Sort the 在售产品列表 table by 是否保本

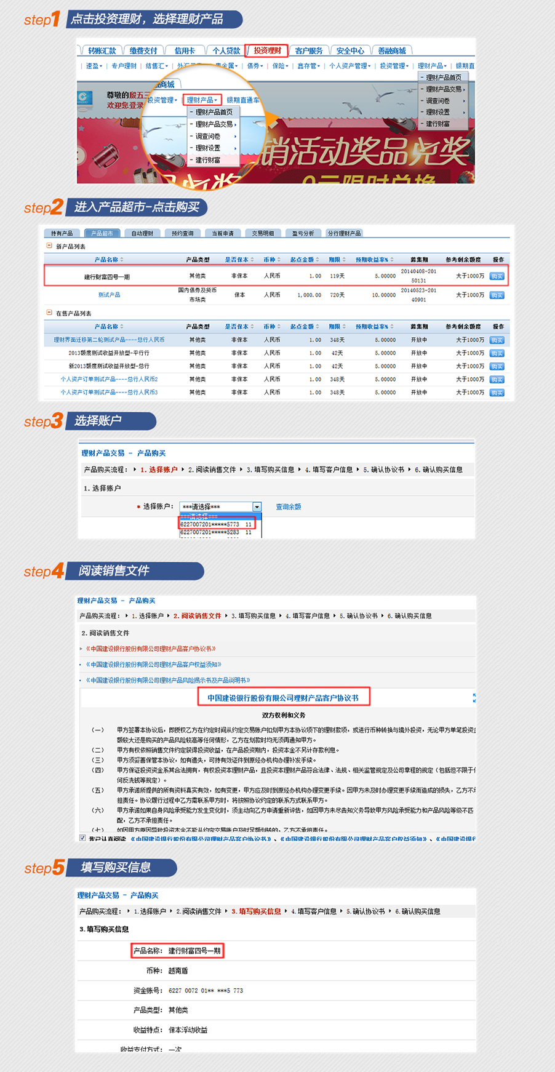pos(239,326)
